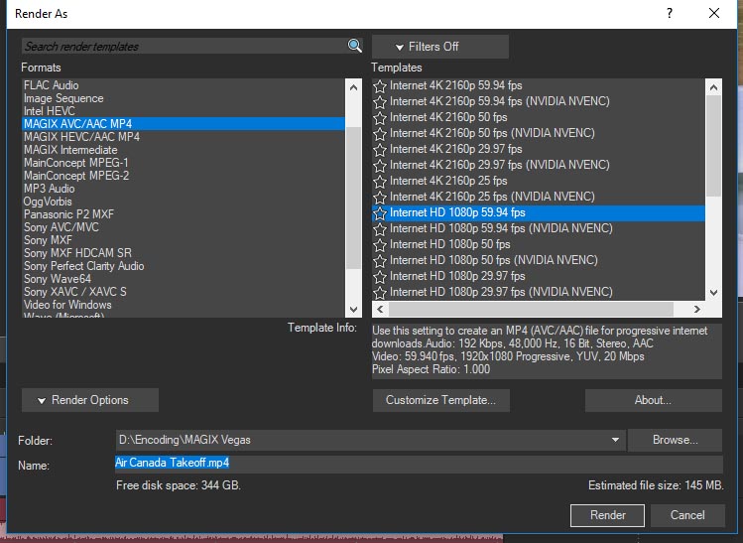The height and width of the screenshot is (543, 743).
Task: Star Internet HD 1080p 50 fps (NVIDIA NVENC) template
Action: [x=380, y=260]
